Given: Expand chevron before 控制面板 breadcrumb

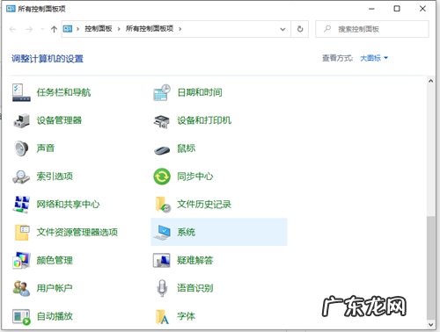Looking at the screenshot, I should click(78, 29).
